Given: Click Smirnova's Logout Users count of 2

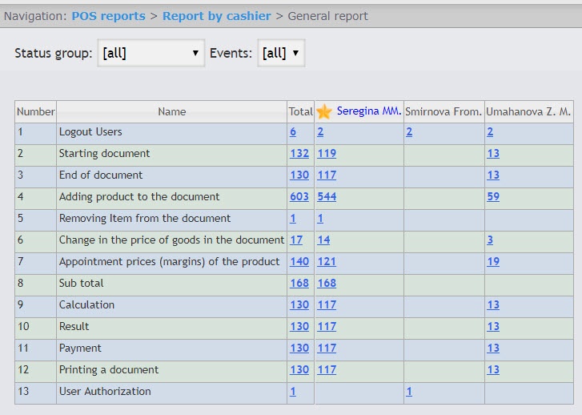Looking at the screenshot, I should click(x=409, y=131).
